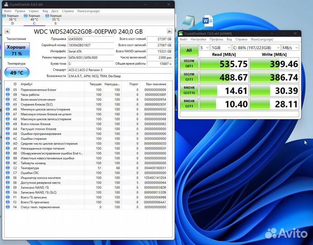313x245 pixels.
Task: Open test count dropdown showing 5
Action: [204, 48]
